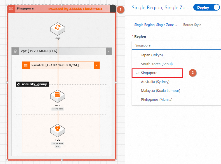The height and width of the screenshot is (164, 221).
Task: Click the rds label text
Action: (58, 139)
